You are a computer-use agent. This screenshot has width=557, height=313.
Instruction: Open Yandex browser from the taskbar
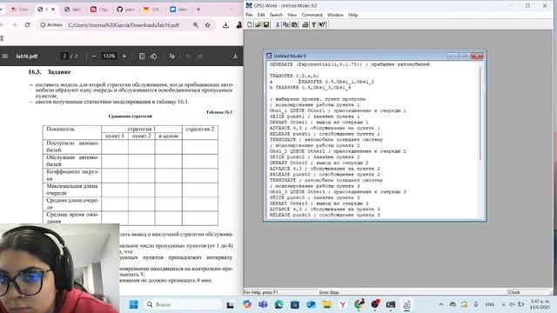coord(343,304)
